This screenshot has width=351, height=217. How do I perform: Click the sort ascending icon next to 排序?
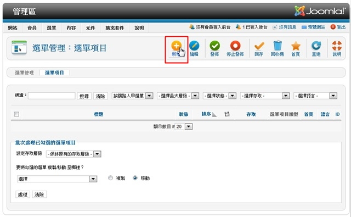pyautogui.click(x=214, y=115)
